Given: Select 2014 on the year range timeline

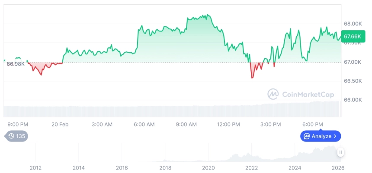Looking at the screenshot, I should click(78, 167).
